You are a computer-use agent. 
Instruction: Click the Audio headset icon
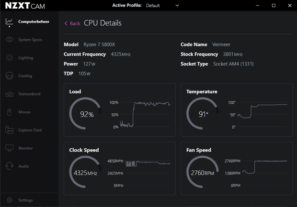click(9, 166)
